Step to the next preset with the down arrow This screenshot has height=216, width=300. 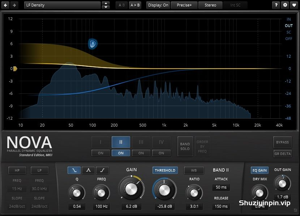click(x=106, y=7)
